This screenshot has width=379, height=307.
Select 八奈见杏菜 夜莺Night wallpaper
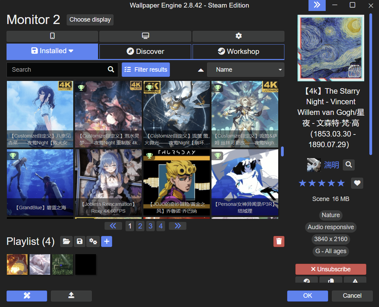click(x=40, y=114)
